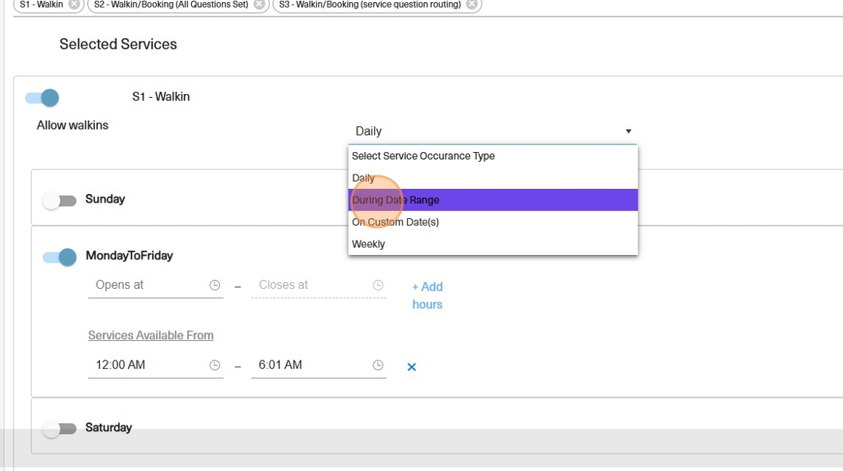Pick Daily in the dropdown list
Screen dimensions: 843x471
point(363,178)
